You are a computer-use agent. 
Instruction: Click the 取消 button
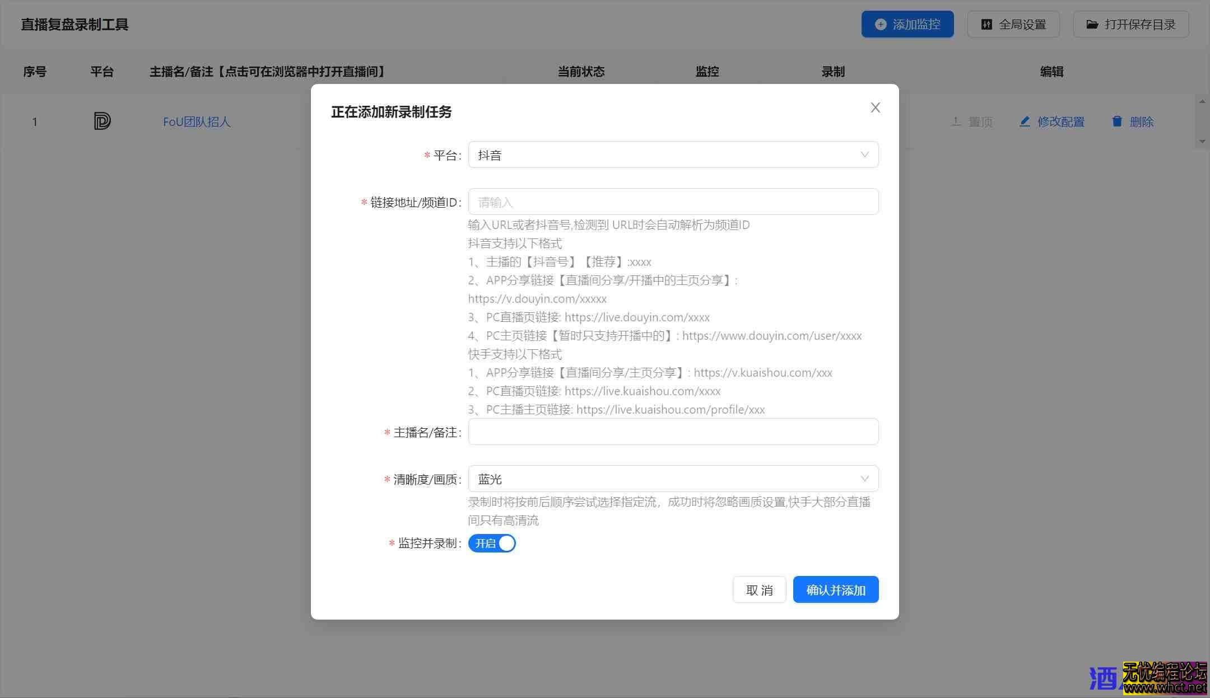760,589
